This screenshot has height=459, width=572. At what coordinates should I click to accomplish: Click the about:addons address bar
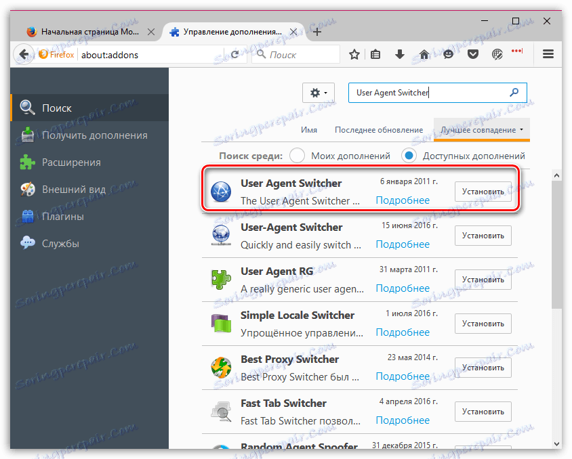pos(151,55)
